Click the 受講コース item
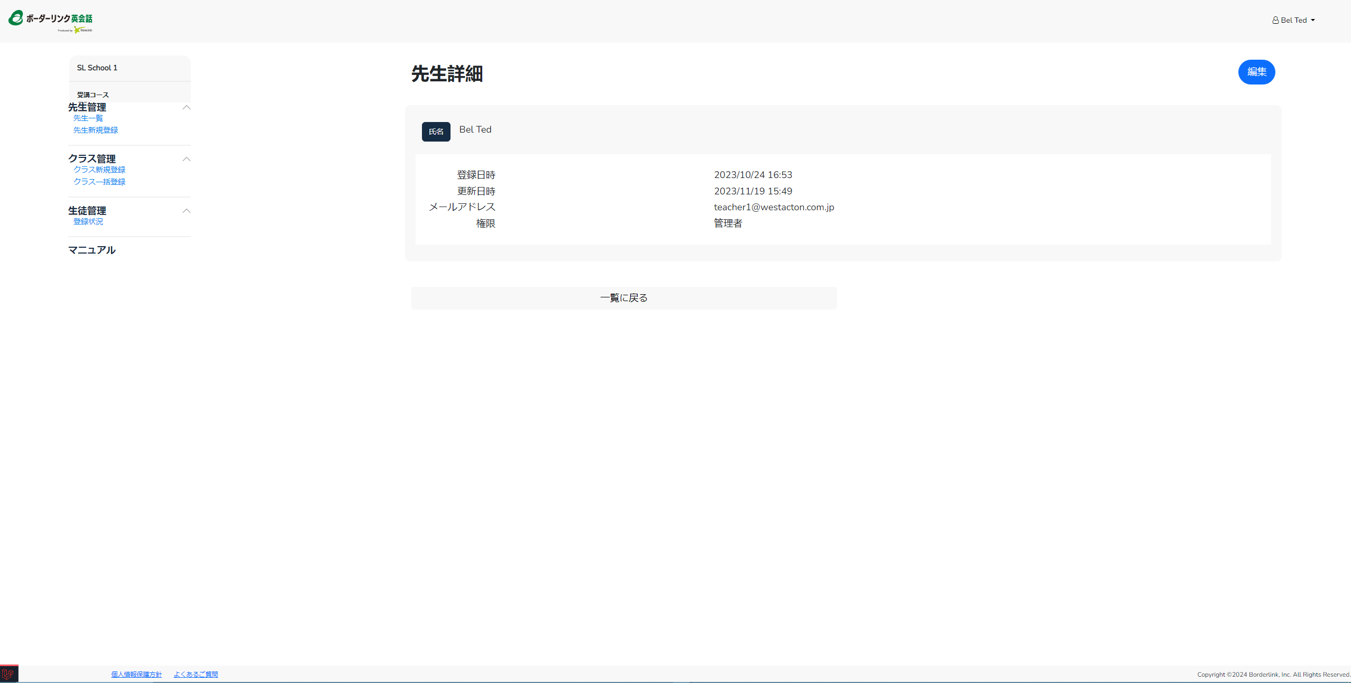Viewport: 1351px width, 683px height. click(93, 95)
